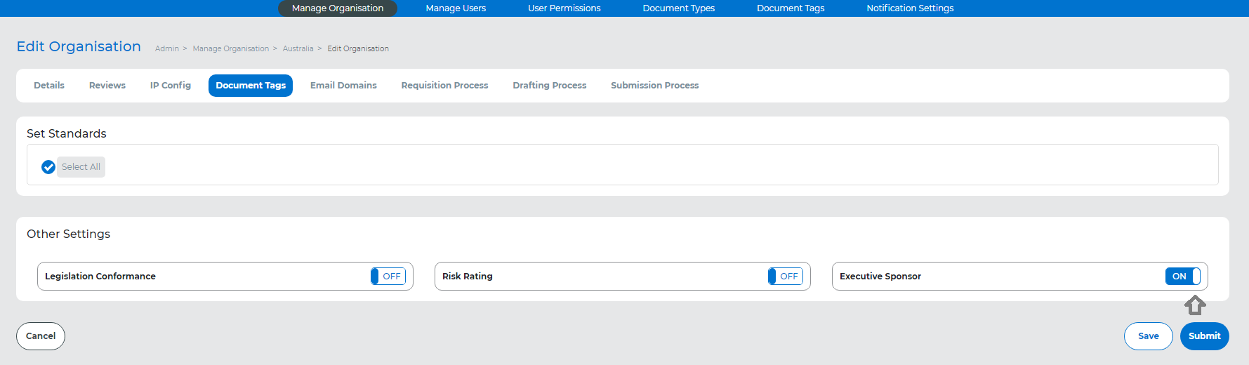The height and width of the screenshot is (365, 1249).
Task: Open the IP Config tab
Action: pos(171,86)
